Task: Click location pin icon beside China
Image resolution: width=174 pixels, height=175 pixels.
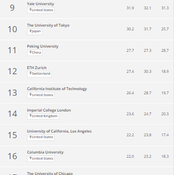Action: [x=30, y=52]
